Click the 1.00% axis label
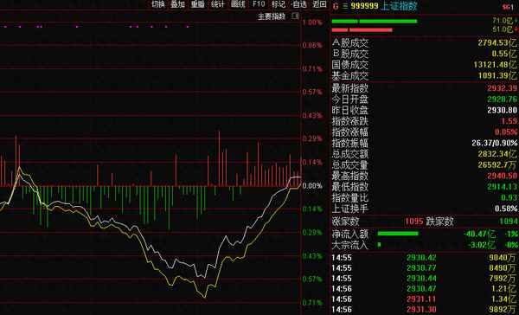The height and width of the screenshot is (315, 519). point(312,22)
